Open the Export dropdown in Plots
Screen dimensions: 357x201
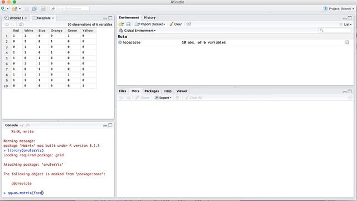coord(163,98)
